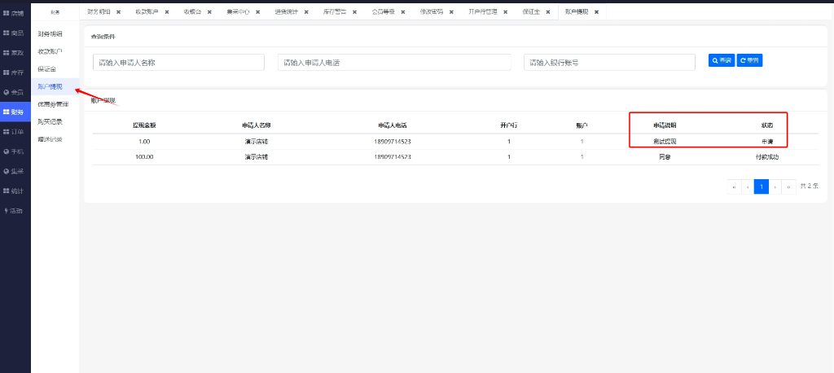The height and width of the screenshot is (373, 834).
Task: Go to the 库存 module in the sidebar
Action: click(15, 72)
